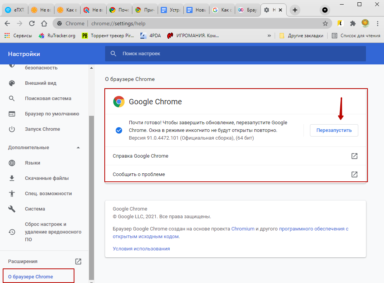Click the Сообщить о проблеме external link icon
384x283 pixels.
click(x=354, y=174)
